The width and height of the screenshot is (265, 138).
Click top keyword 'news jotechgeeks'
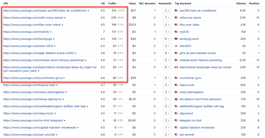(x=192, y=92)
